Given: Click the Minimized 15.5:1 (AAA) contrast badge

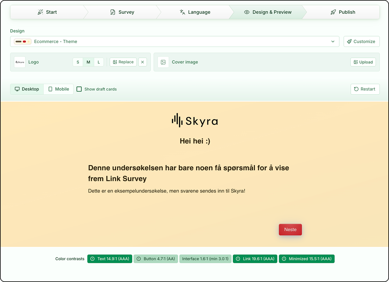Looking at the screenshot, I should (307, 259).
